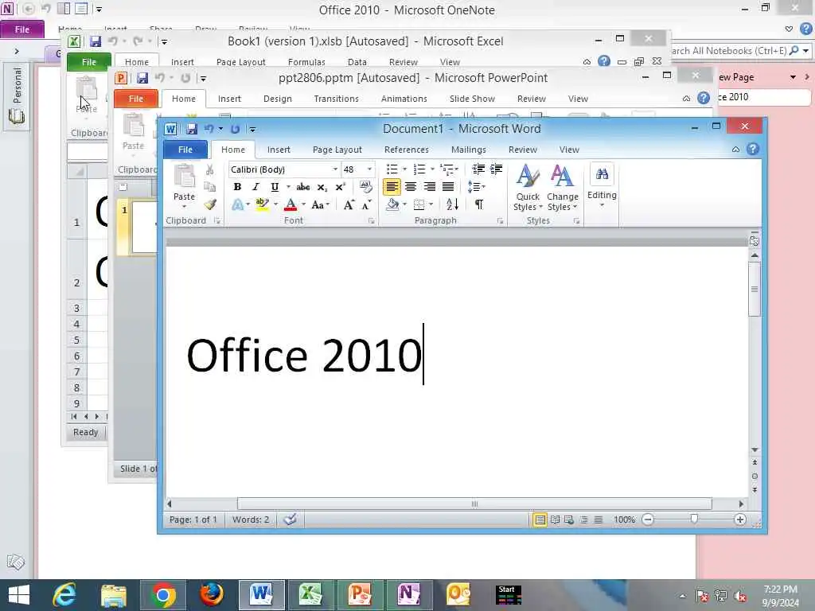The image size is (815, 611).
Task: Open the Bullets dropdown arrow in Word
Action: 405,169
